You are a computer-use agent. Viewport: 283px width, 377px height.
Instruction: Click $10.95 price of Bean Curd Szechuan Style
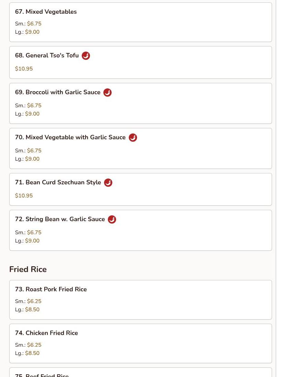coord(24,196)
